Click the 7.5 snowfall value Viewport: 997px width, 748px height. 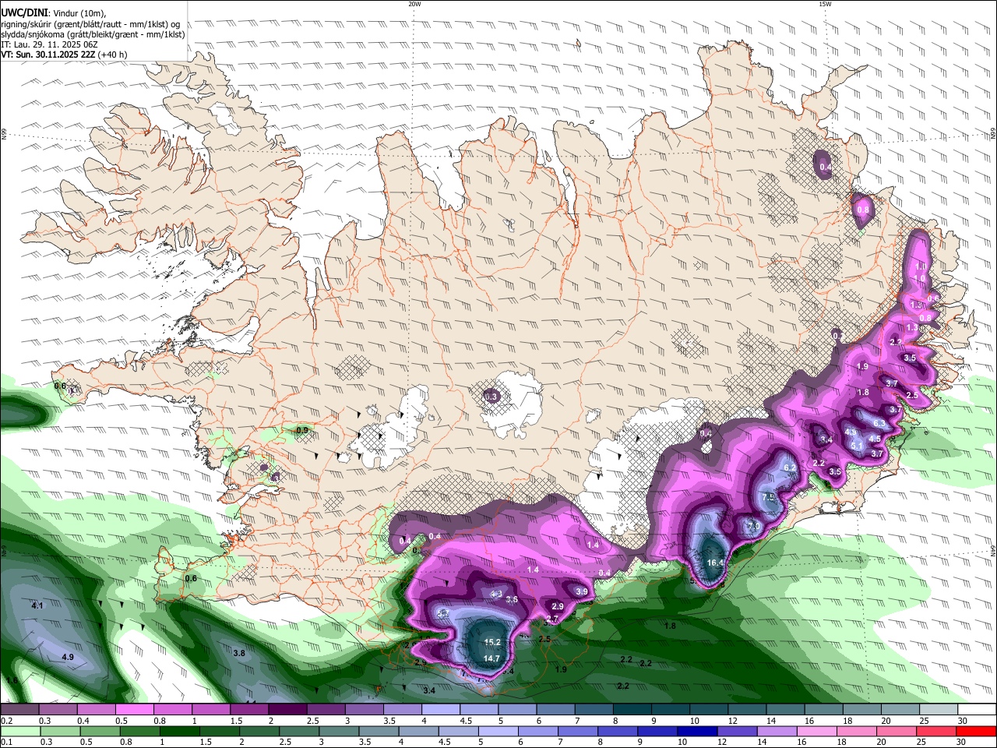pyautogui.click(x=768, y=497)
